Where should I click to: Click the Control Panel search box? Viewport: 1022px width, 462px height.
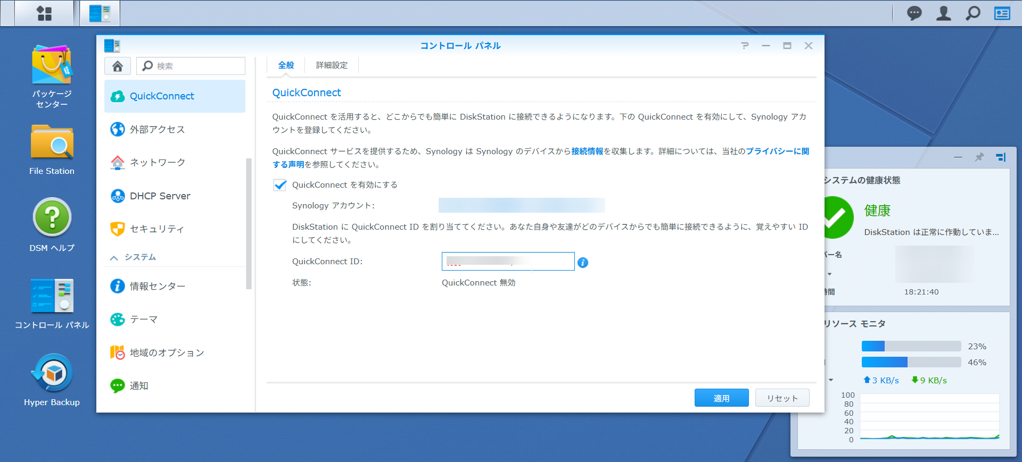coord(191,66)
